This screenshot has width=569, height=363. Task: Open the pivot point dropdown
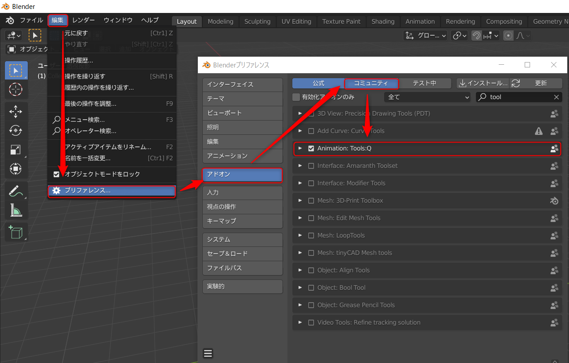(459, 35)
